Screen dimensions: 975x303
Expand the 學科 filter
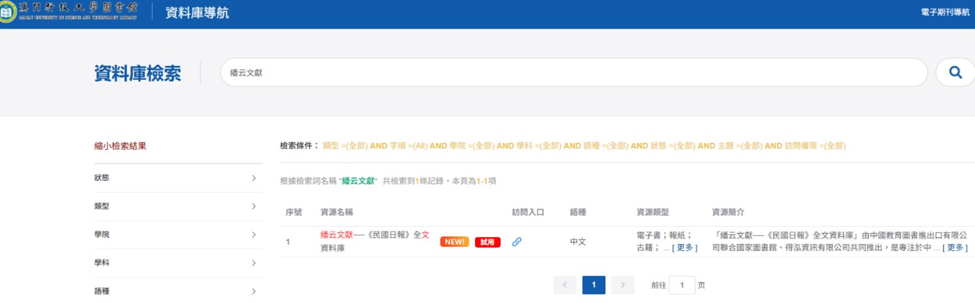point(178,263)
